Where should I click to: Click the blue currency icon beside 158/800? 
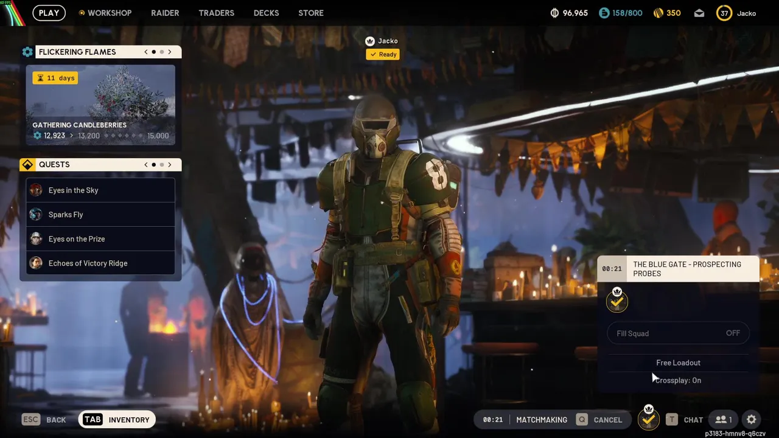(x=604, y=13)
